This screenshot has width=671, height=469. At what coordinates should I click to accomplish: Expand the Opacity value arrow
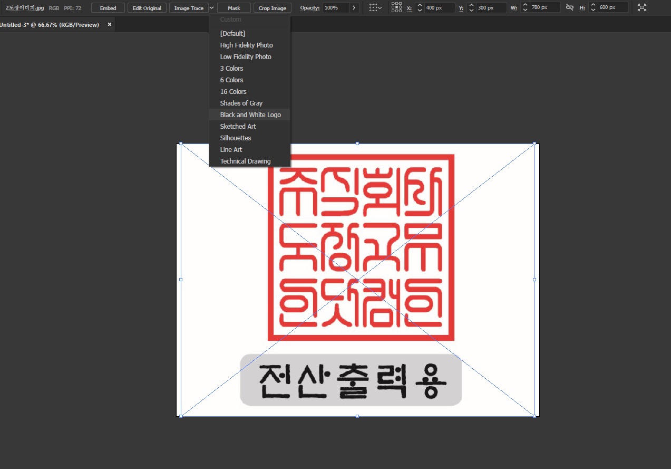tap(354, 8)
